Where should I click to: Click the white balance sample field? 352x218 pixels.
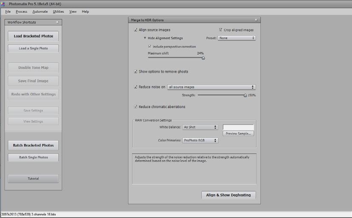coord(238,127)
